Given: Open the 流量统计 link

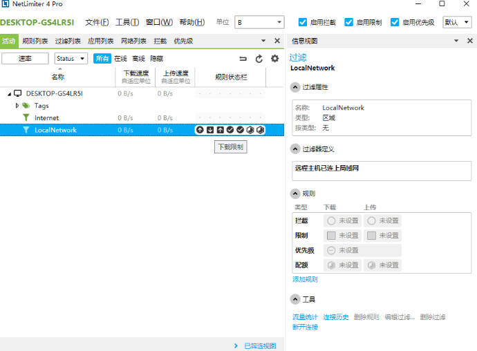Looking at the screenshot, I should pos(305,317).
